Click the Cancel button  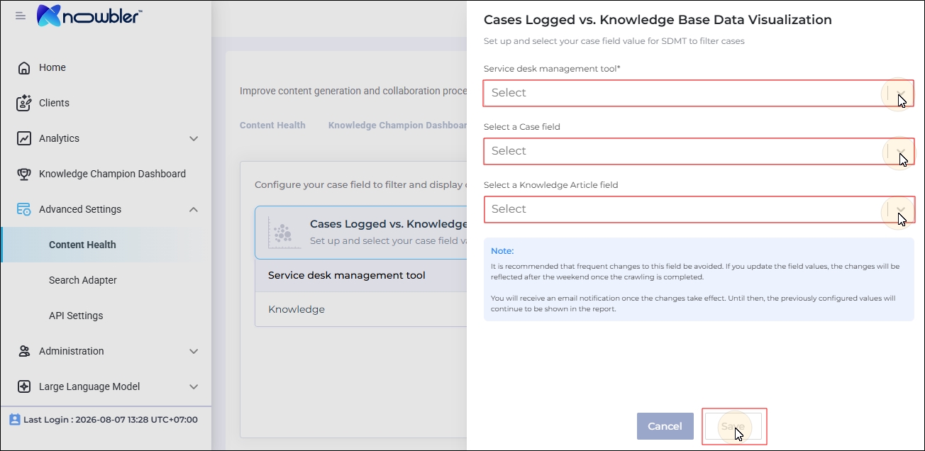tap(665, 426)
